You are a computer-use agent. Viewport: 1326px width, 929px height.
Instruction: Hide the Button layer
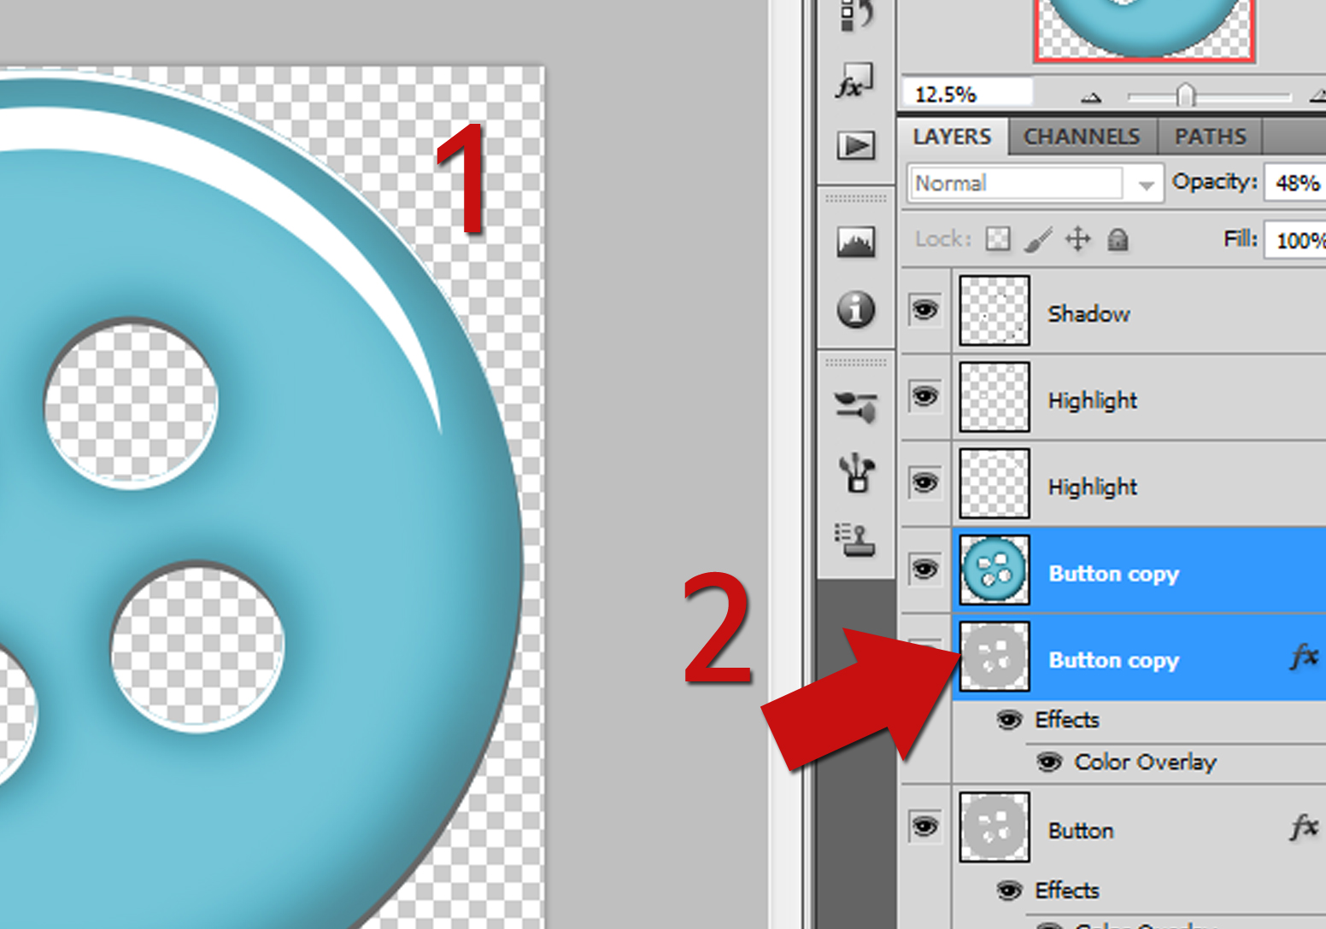click(924, 827)
